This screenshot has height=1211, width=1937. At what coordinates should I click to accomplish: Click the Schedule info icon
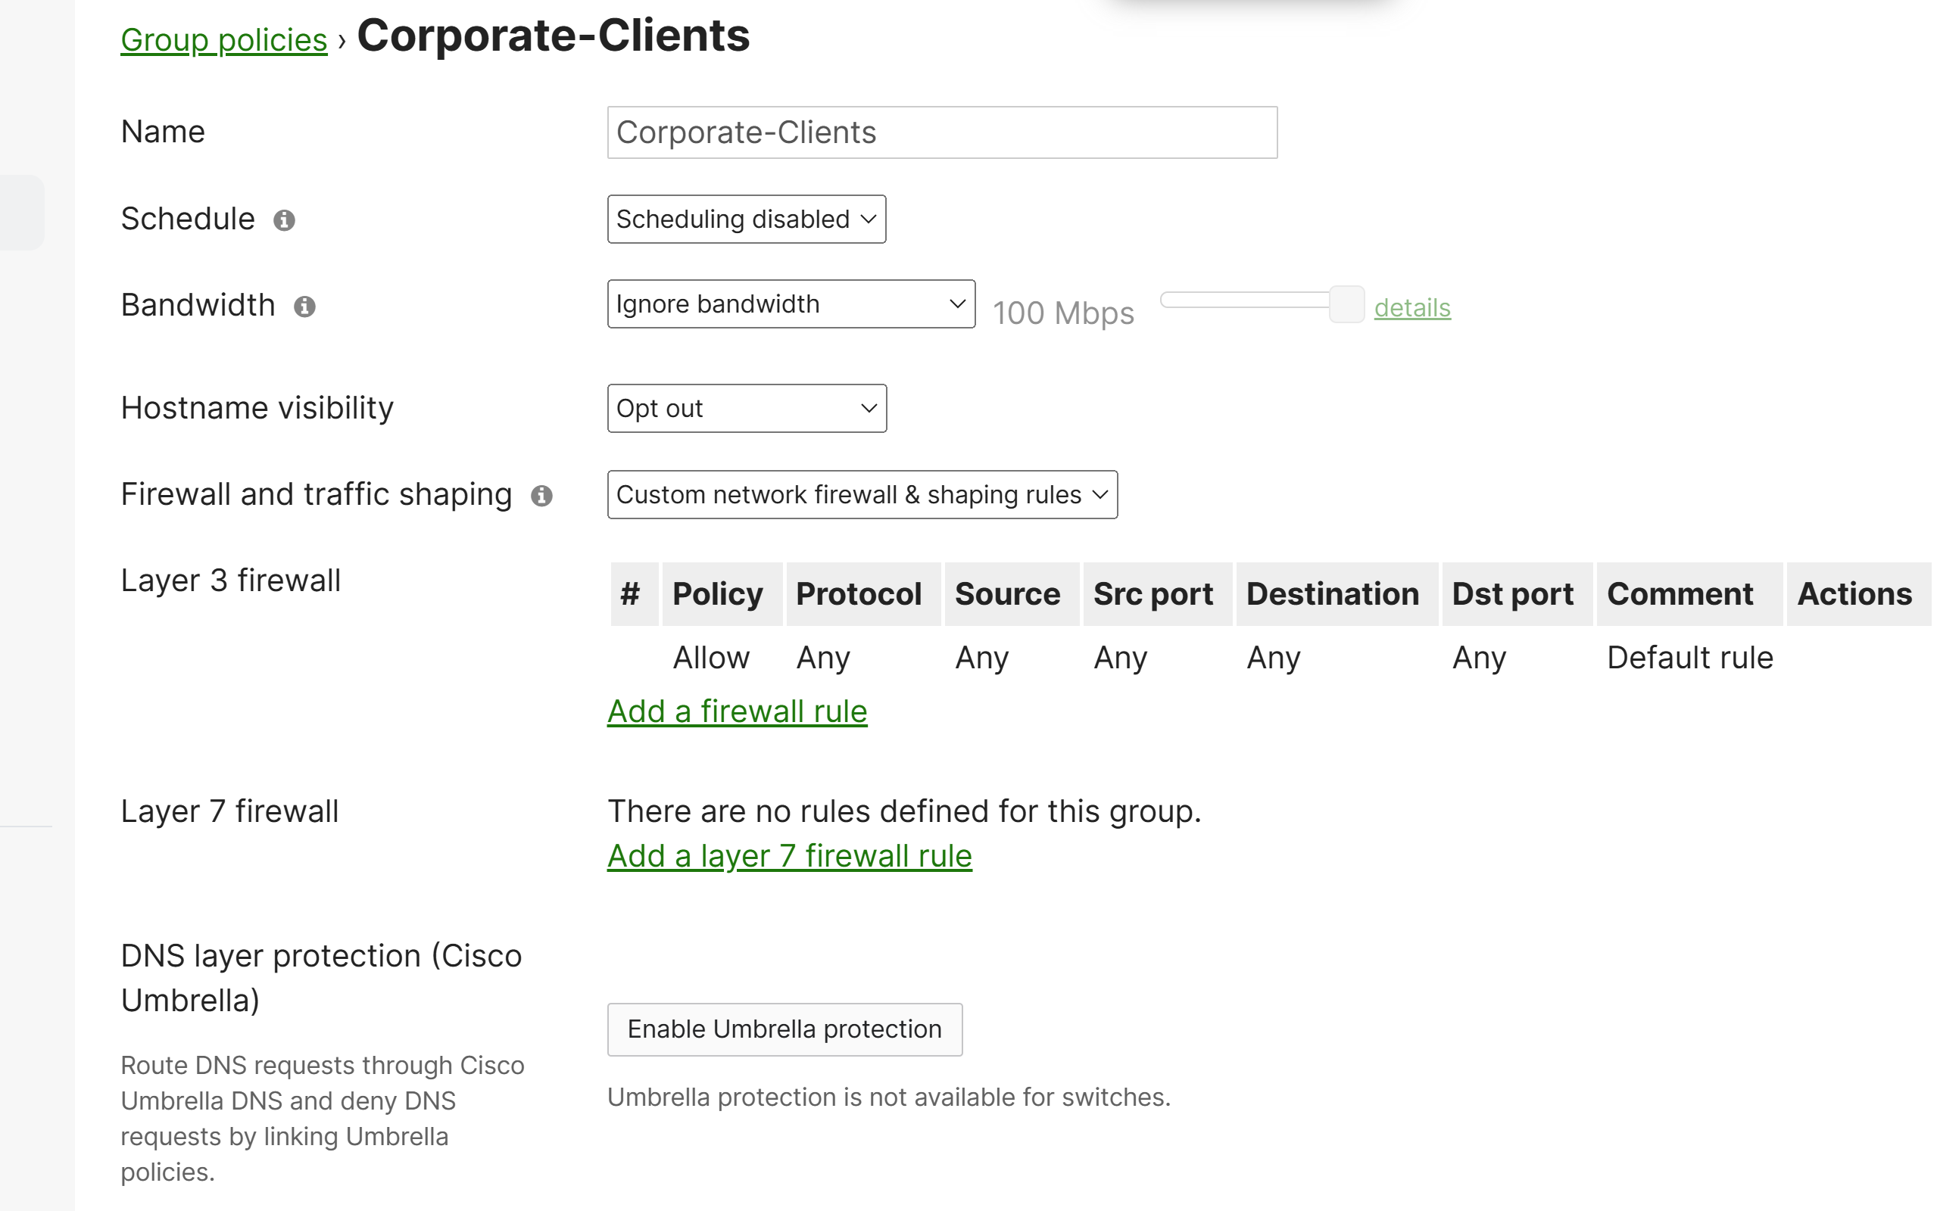click(285, 220)
